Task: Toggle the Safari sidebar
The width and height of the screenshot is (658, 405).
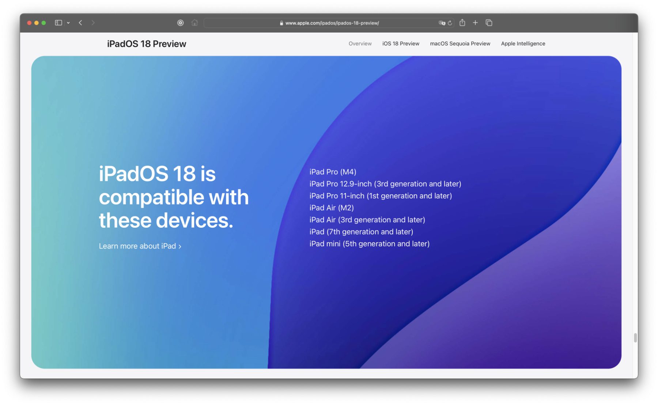Action: (58, 23)
